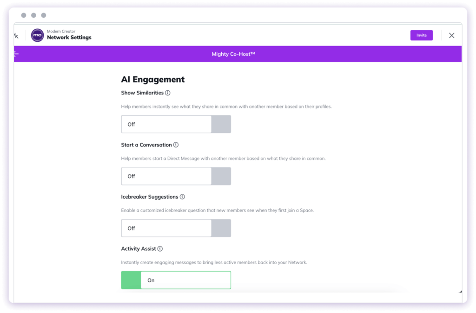The height and width of the screenshot is (313, 476).
Task: Select the Mighty Co-Host header banner
Action: [x=233, y=53]
